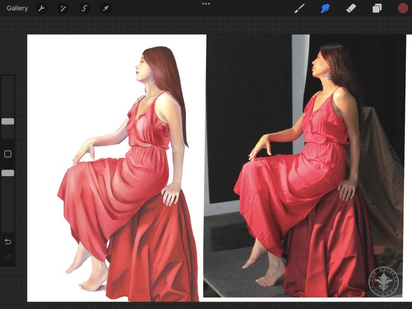Select the Smudge tool
Screen dimensions: 412x309
[x=325, y=8]
